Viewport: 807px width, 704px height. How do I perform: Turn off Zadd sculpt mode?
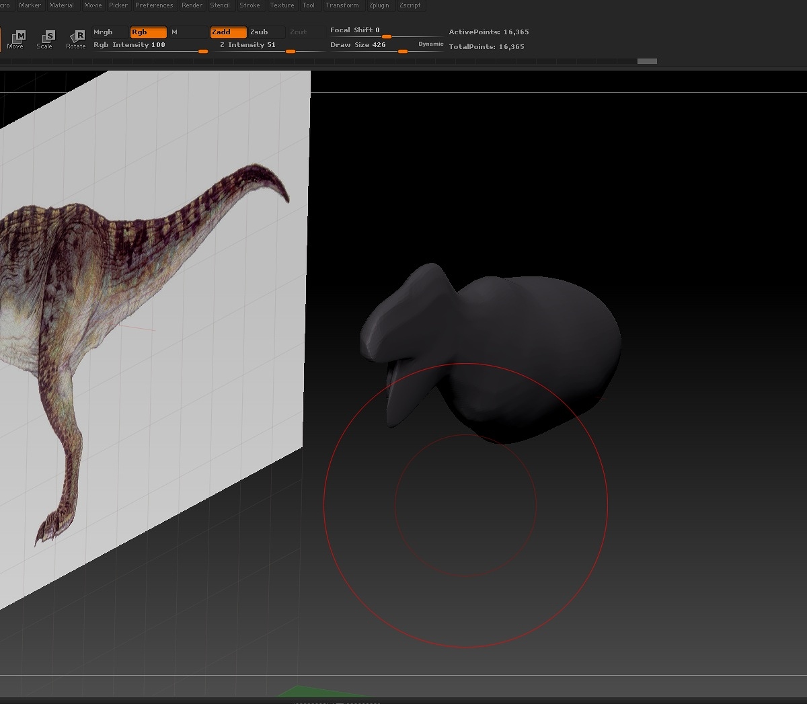click(228, 32)
